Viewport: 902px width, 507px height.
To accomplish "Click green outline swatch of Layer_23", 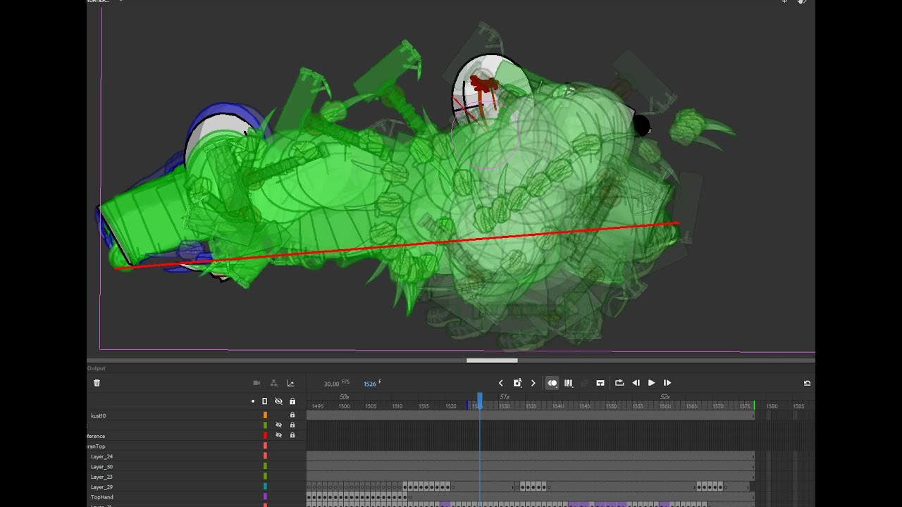I will click(x=265, y=476).
